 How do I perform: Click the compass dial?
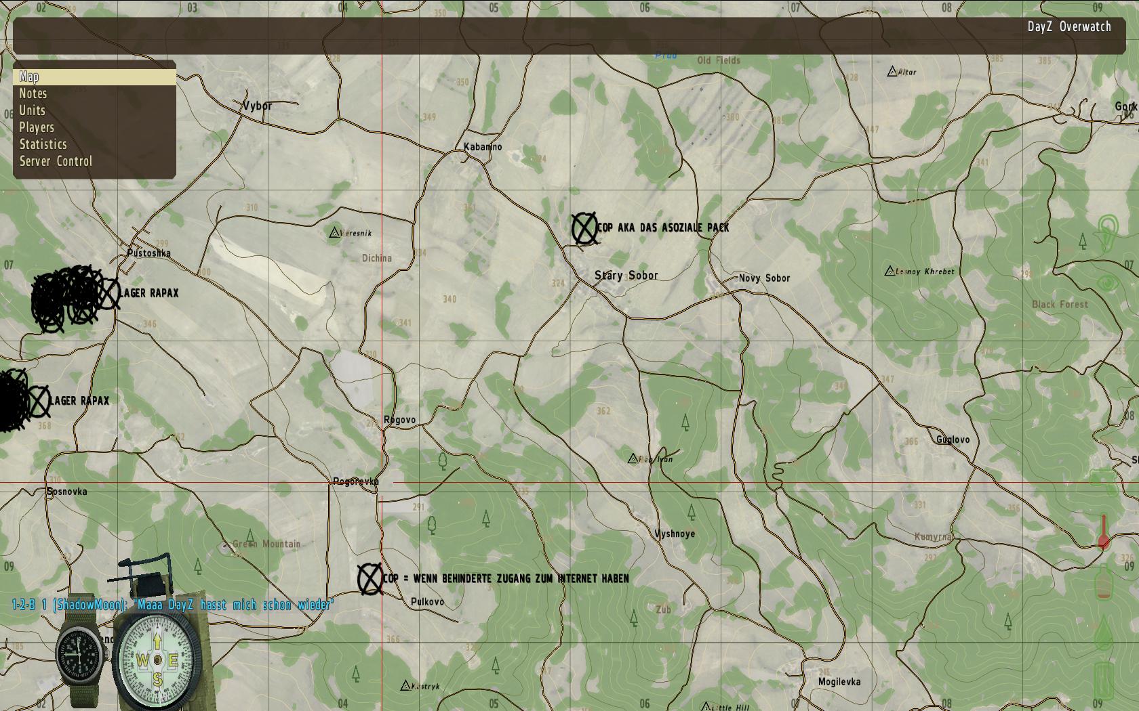[157, 659]
